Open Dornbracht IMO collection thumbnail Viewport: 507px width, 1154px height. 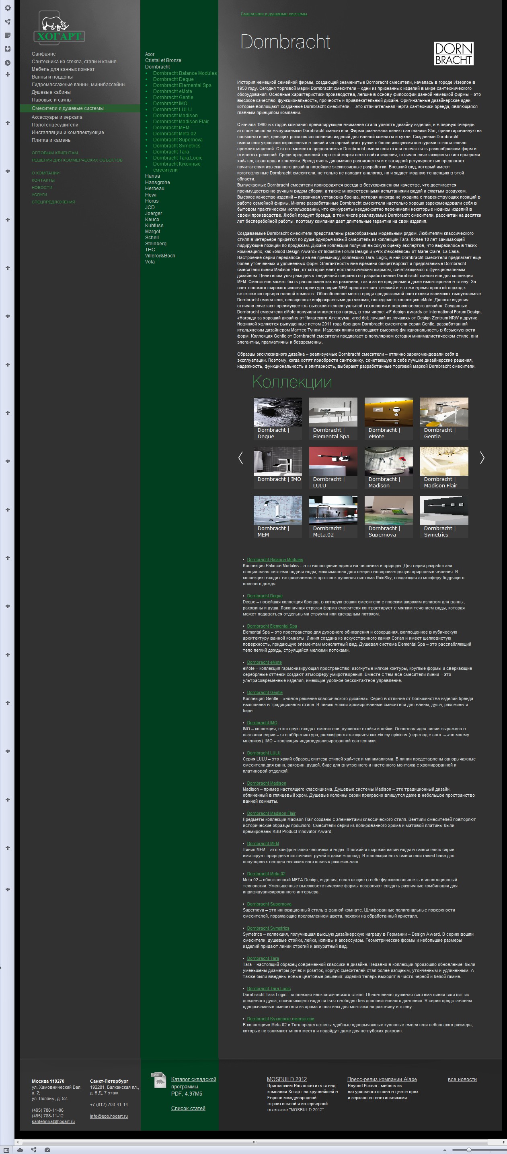[x=278, y=467]
